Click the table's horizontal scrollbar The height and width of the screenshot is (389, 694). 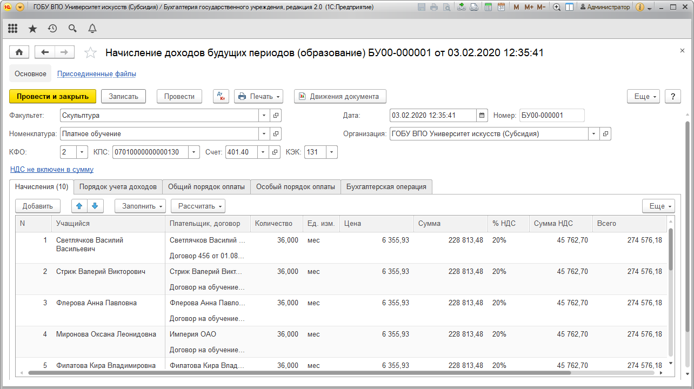tap(299, 373)
